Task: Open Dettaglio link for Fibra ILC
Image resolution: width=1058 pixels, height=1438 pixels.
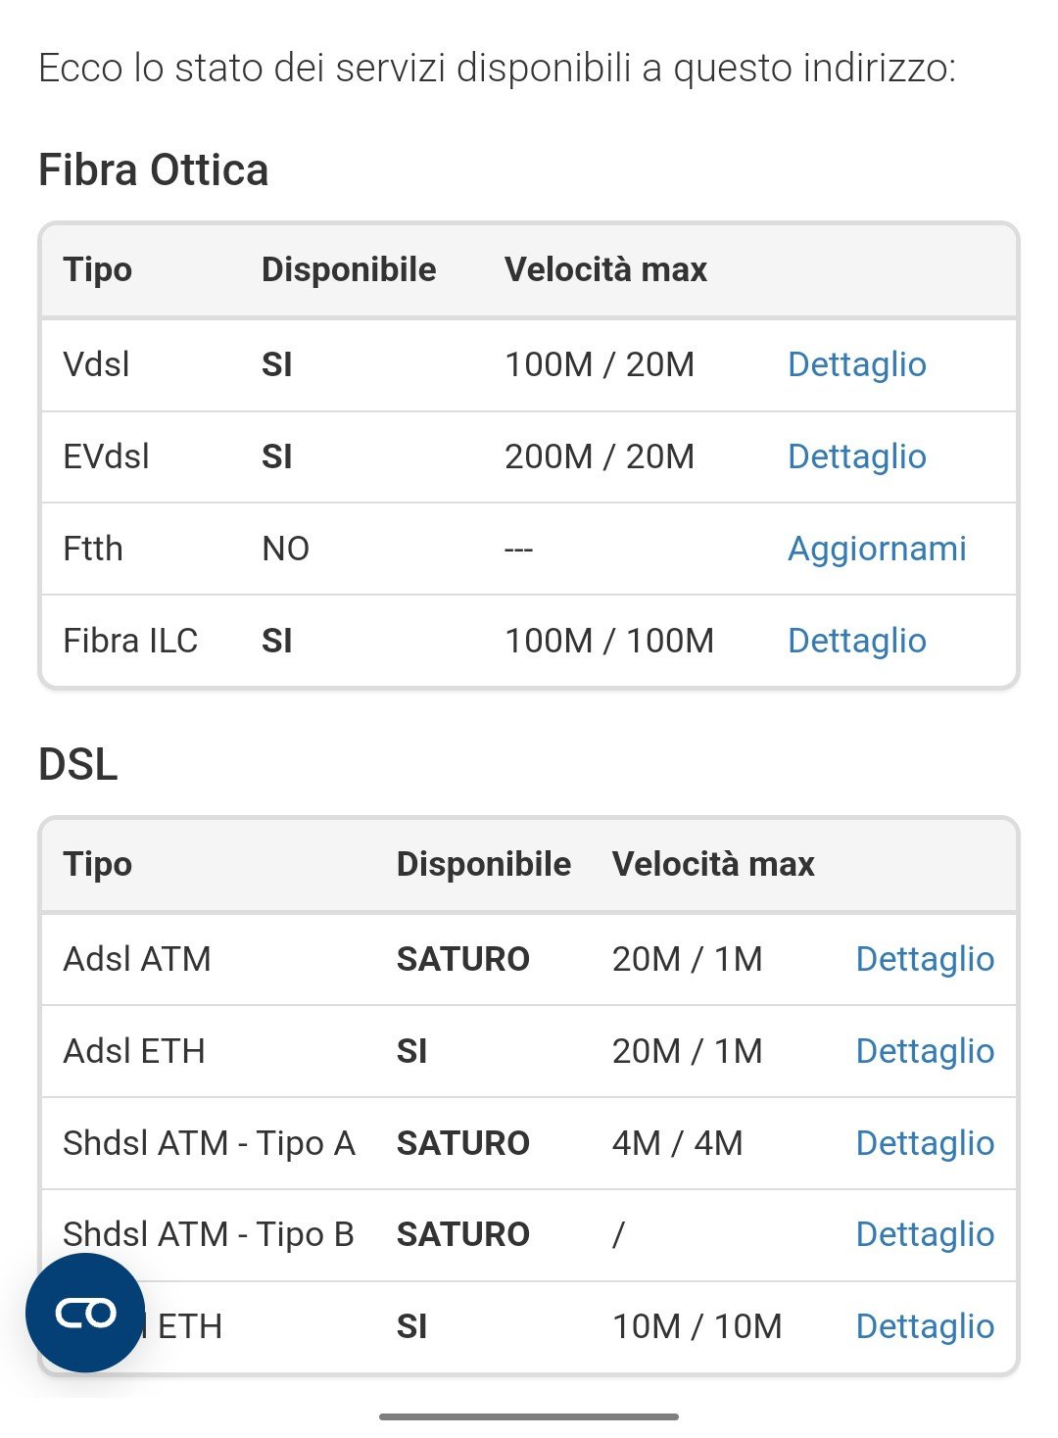Action: click(856, 641)
